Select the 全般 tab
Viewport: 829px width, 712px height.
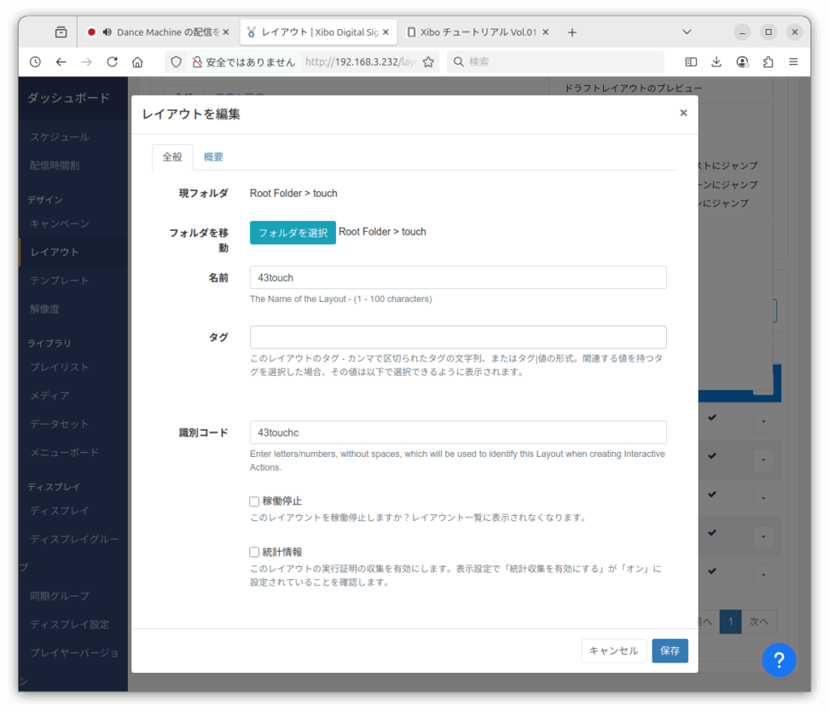[x=172, y=157]
